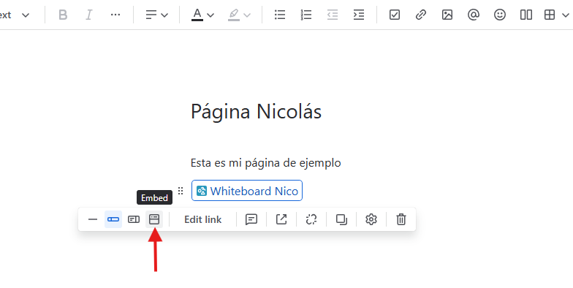The width and height of the screenshot is (573, 288).
Task: Open link preferences gear
Action: click(x=371, y=219)
